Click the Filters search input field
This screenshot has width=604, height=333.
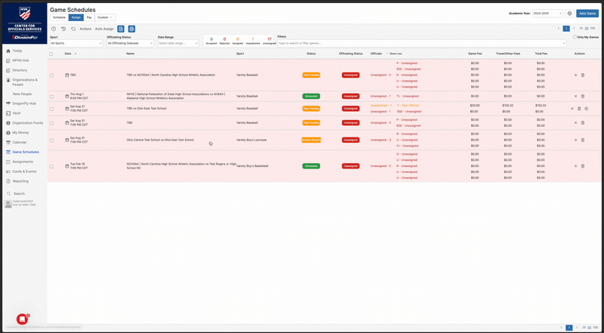421,43
